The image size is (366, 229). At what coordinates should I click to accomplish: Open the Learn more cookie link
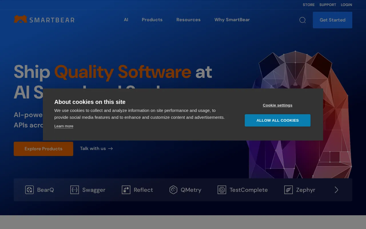(64, 126)
